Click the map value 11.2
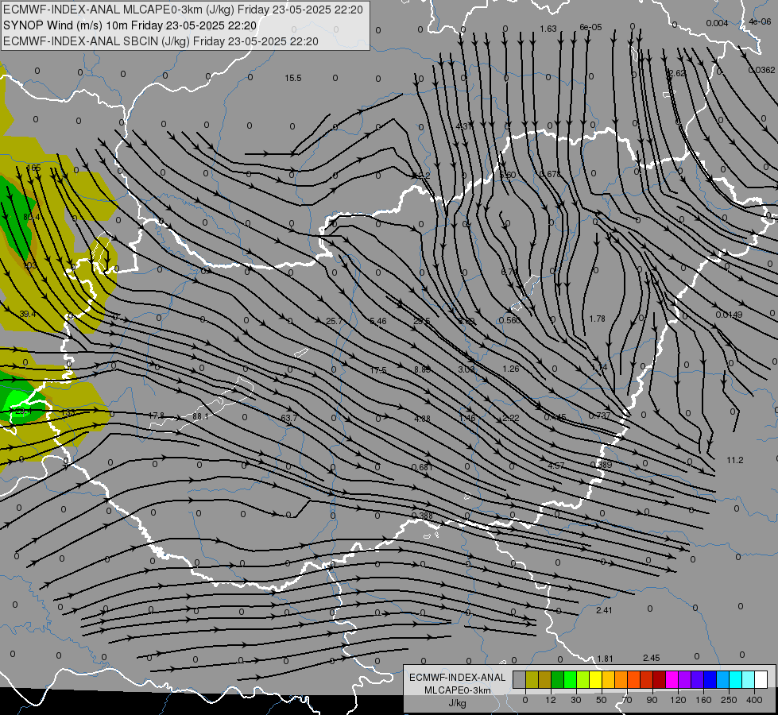Screen dimensions: 778x715 pos(735,461)
